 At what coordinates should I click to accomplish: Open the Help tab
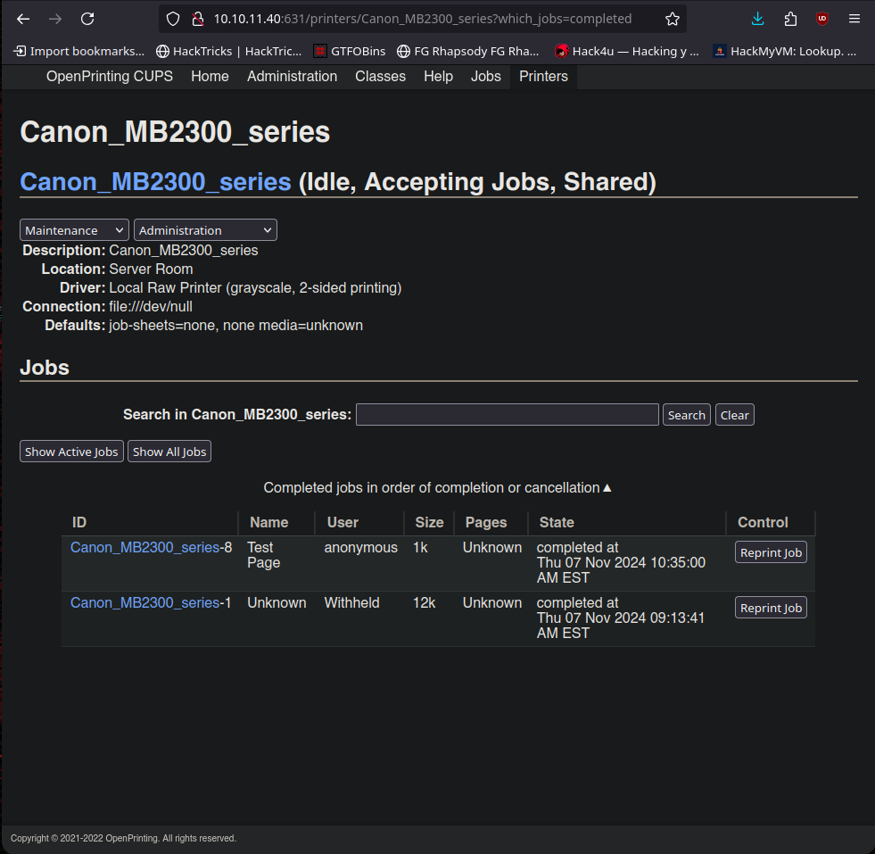tap(438, 77)
